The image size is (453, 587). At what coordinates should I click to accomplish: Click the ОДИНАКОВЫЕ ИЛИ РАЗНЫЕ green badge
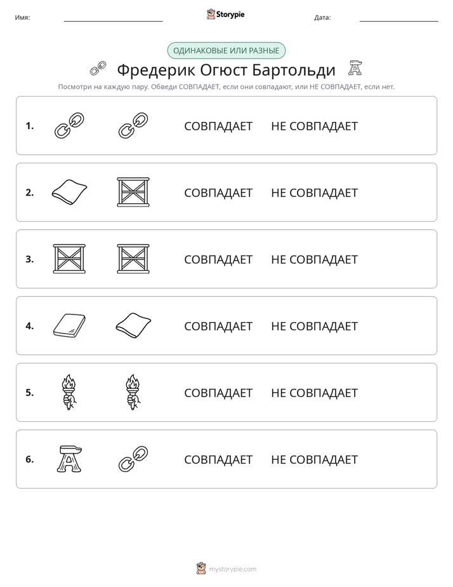226,51
